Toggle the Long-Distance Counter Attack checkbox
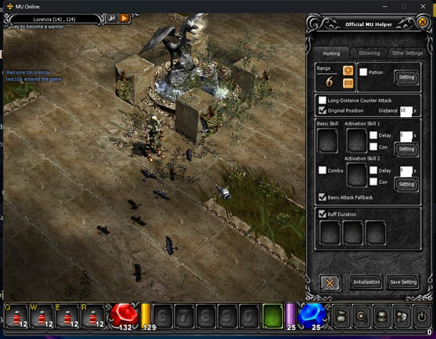The width and height of the screenshot is (436, 339). click(322, 100)
